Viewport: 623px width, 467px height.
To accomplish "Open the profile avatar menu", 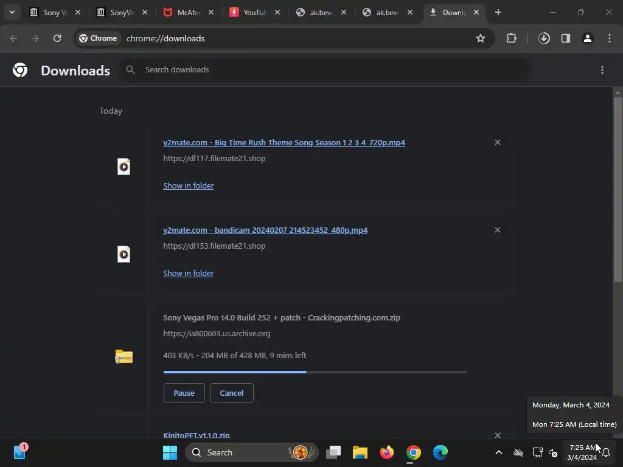I will [x=588, y=38].
